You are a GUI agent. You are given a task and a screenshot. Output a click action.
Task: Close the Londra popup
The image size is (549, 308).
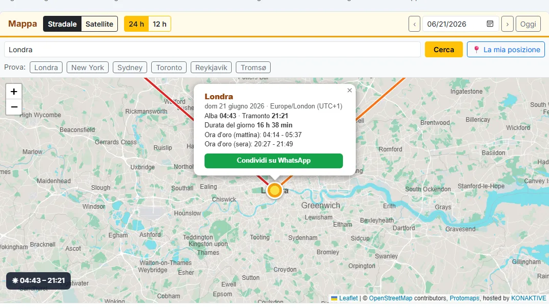(x=350, y=90)
